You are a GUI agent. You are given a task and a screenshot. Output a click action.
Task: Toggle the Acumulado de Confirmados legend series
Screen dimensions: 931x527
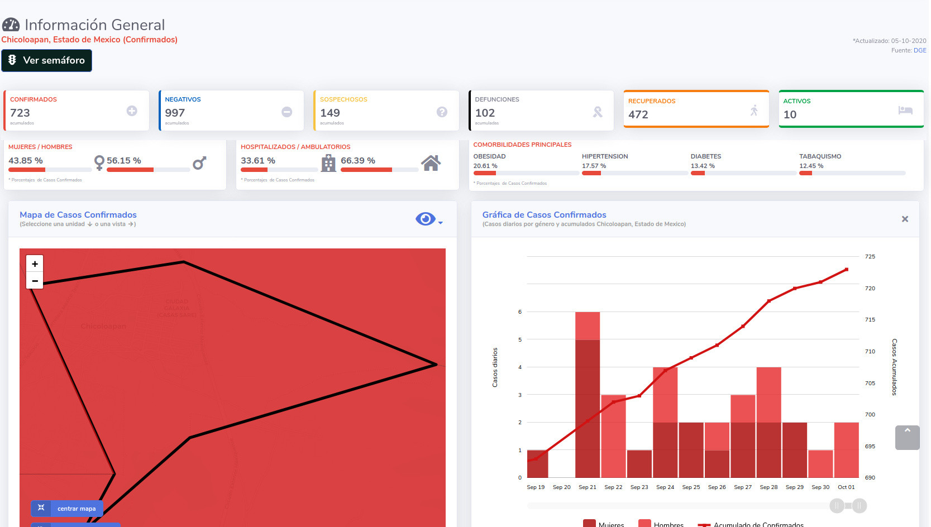click(x=751, y=524)
